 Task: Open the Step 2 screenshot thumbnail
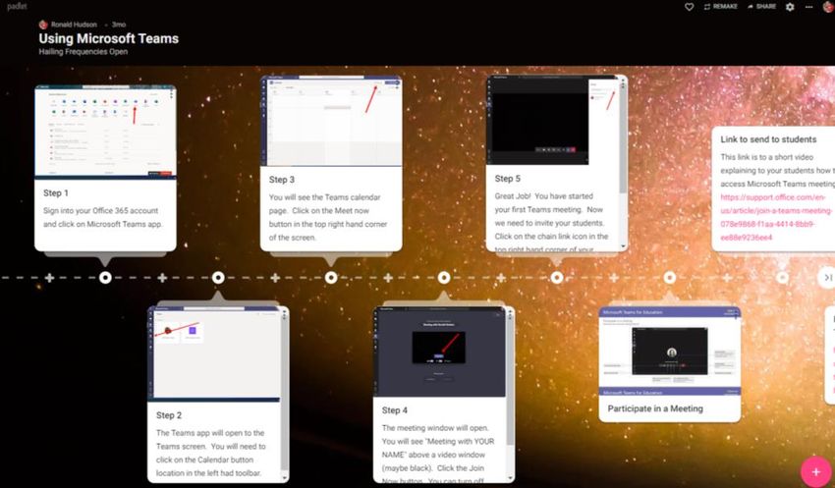(213, 353)
